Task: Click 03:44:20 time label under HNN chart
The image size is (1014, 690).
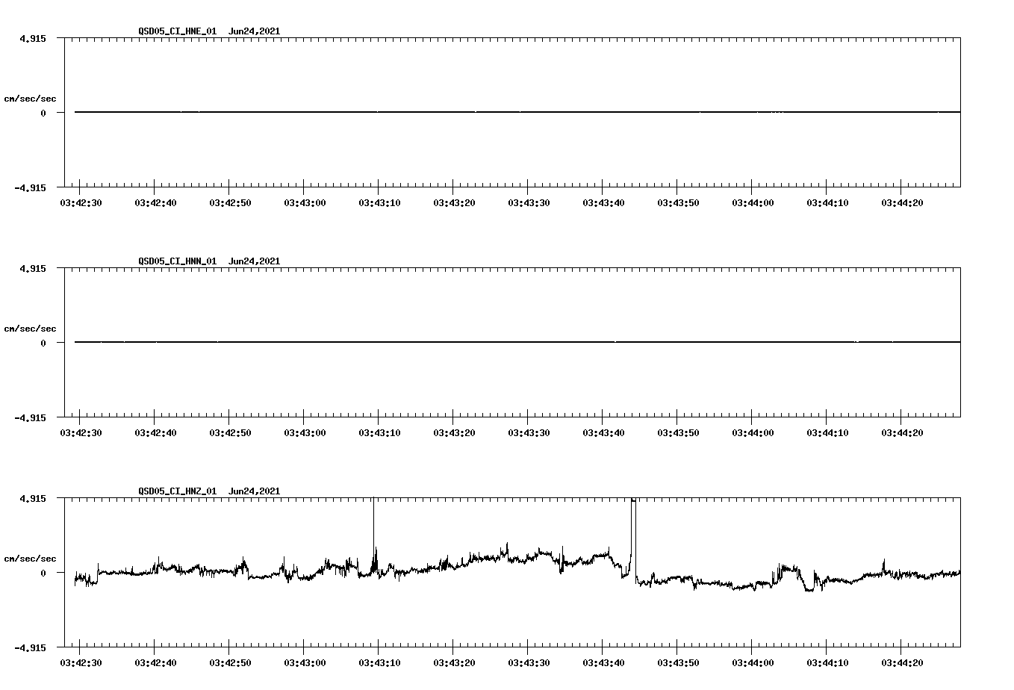Action: (x=902, y=432)
